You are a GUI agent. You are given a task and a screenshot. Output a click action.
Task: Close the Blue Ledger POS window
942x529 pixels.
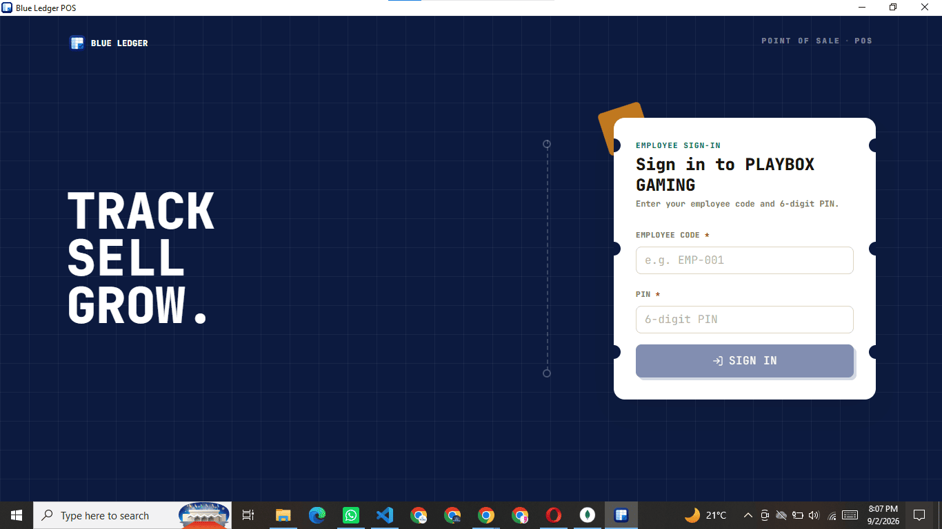point(925,8)
